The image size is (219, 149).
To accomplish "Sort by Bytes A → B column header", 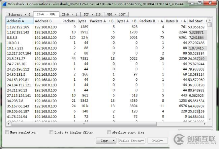I will (x=127, y=21).
